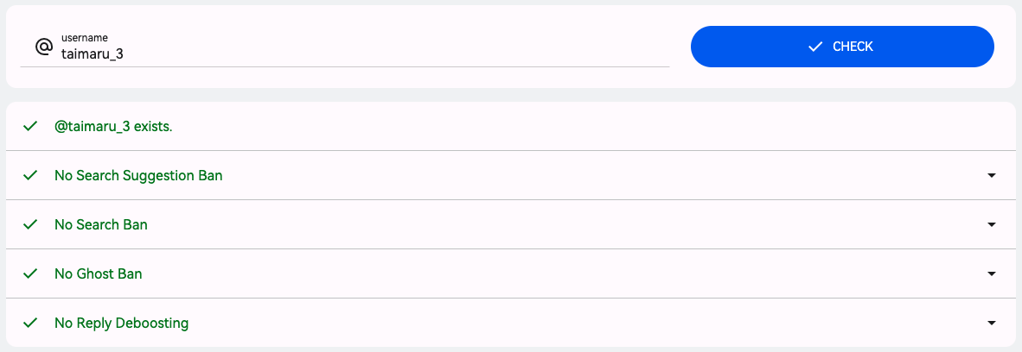Click checkmark icon beside No Search Ban
The image size is (1022, 352).
[30, 224]
